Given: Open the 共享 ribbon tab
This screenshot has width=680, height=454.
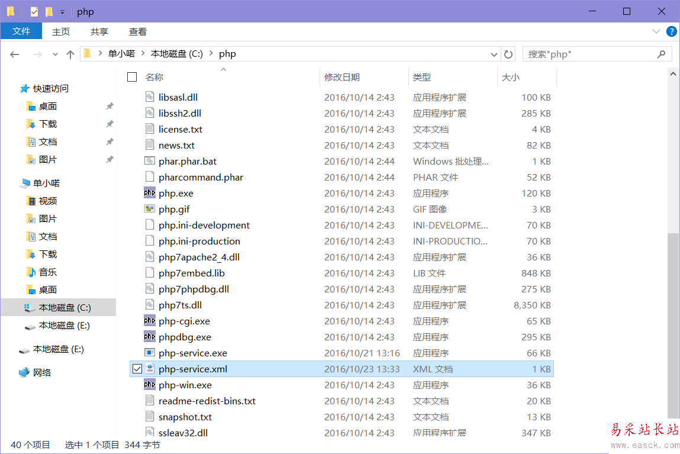Looking at the screenshot, I should 99,31.
